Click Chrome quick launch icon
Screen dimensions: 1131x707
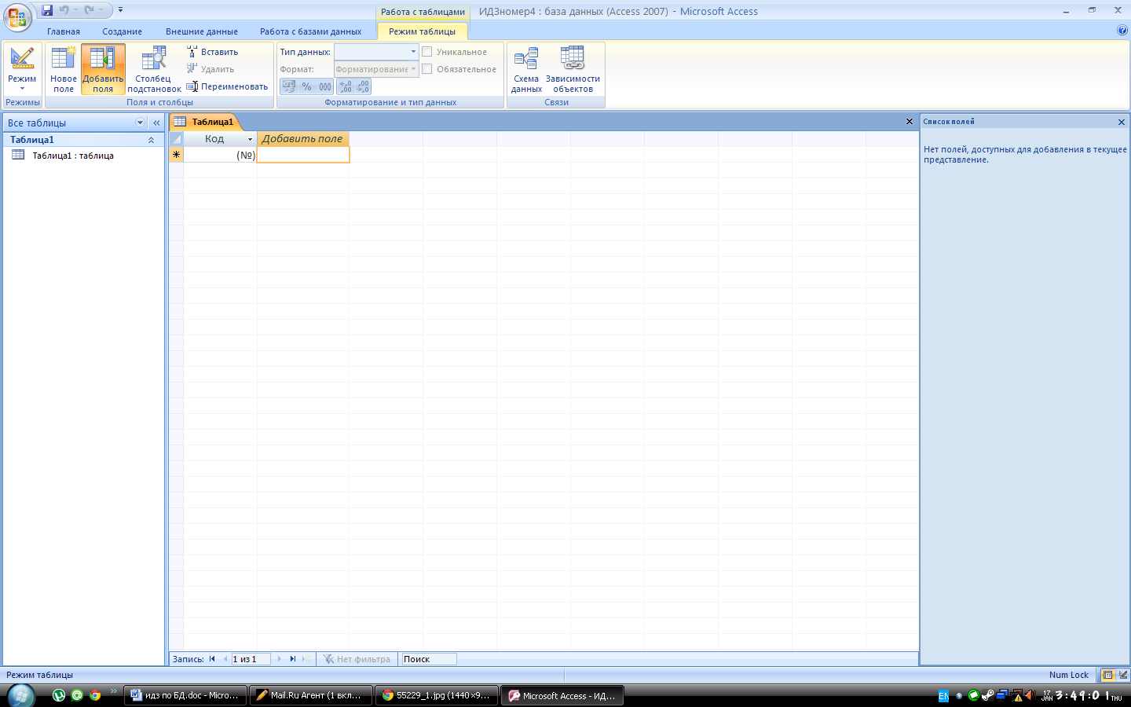click(x=95, y=695)
